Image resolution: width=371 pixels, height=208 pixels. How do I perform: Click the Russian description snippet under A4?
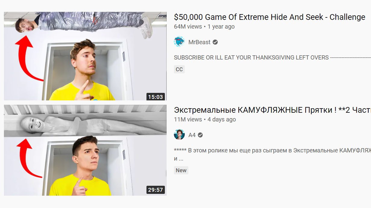tap(272, 154)
